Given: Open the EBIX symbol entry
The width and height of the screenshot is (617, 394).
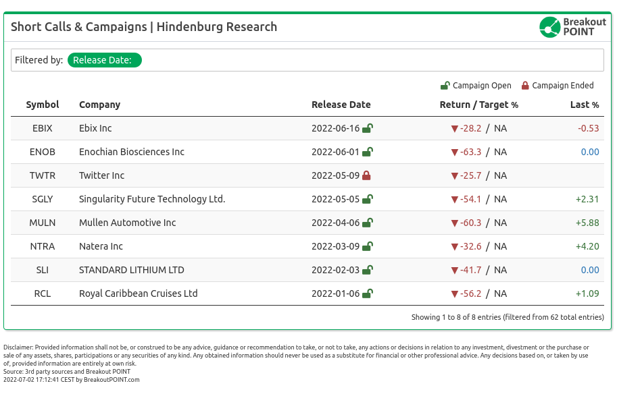Looking at the screenshot, I should coord(43,128).
